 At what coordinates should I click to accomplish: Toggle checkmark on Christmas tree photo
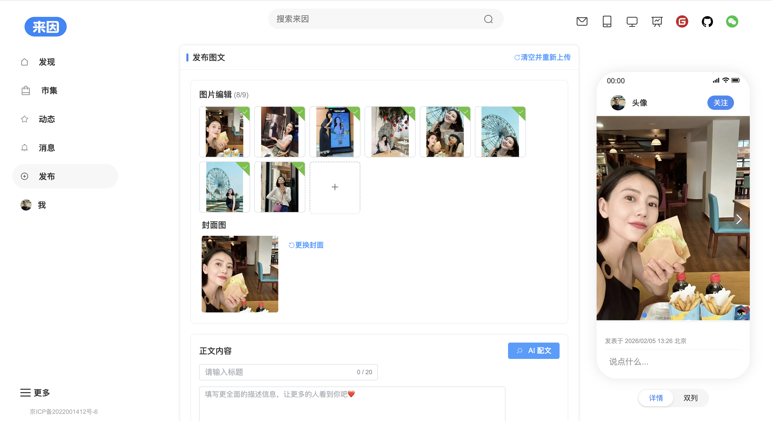411,112
